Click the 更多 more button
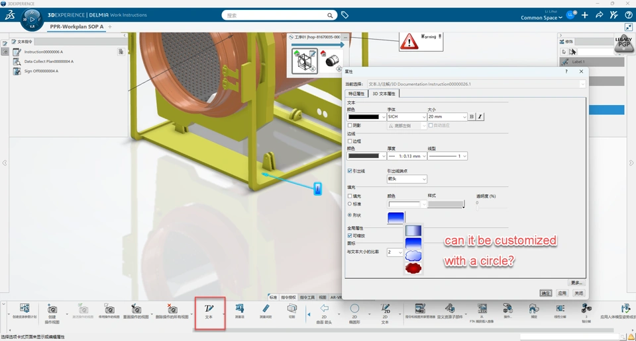The height and width of the screenshot is (341, 636). [x=576, y=283]
